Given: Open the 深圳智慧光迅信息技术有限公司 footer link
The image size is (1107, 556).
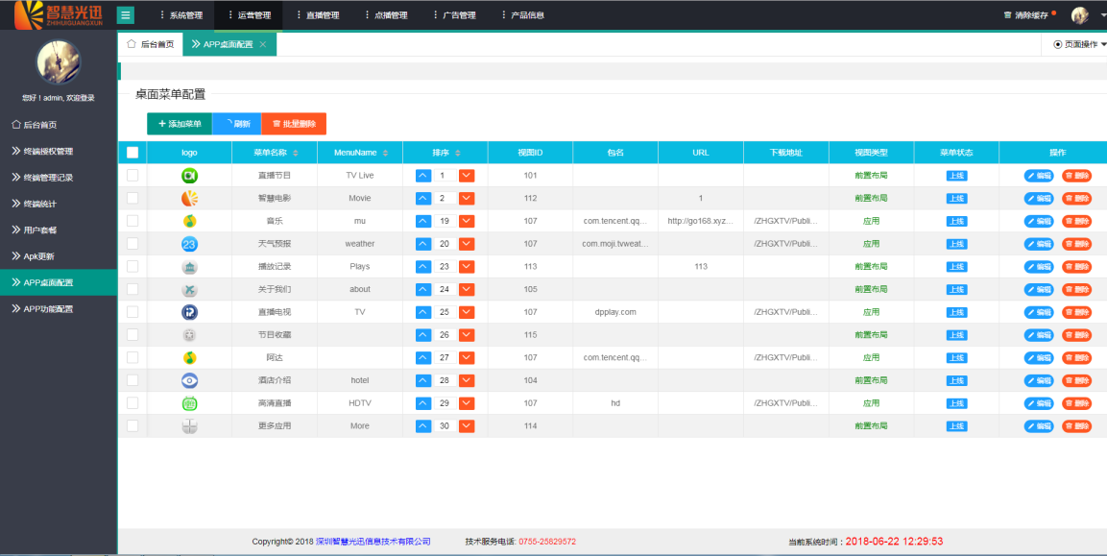Looking at the screenshot, I should (x=373, y=542).
